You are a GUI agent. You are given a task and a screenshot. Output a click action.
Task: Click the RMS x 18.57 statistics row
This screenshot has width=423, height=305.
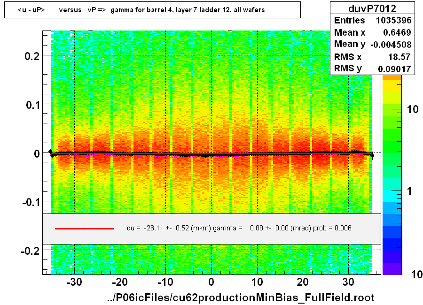(x=373, y=57)
